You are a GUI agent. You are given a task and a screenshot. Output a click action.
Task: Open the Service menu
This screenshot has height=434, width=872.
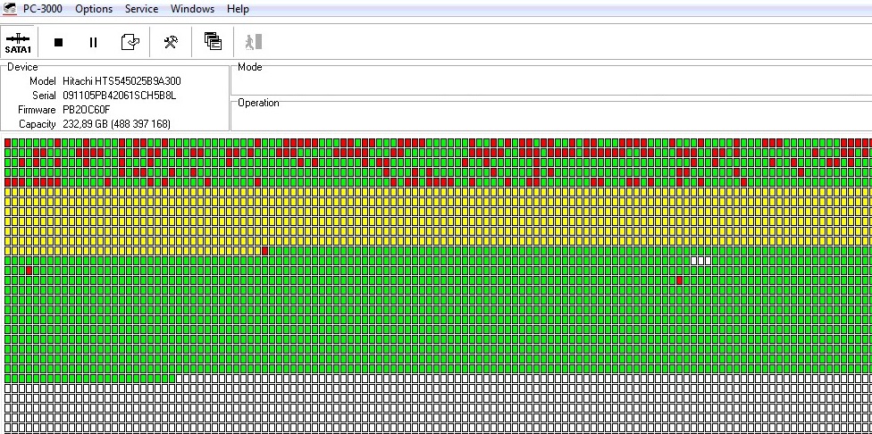click(x=141, y=9)
